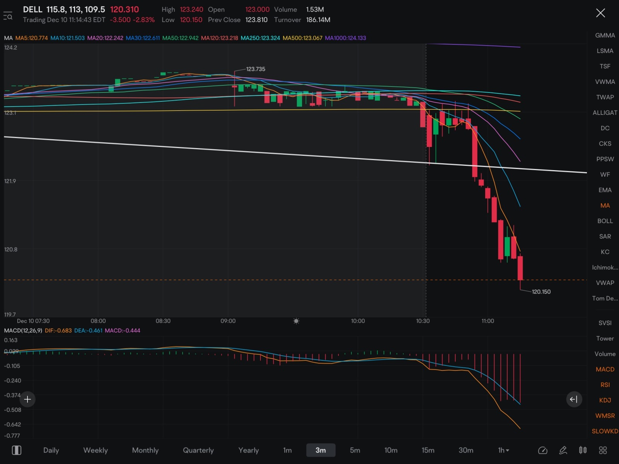Enable the CKS indicator
This screenshot has height=464, width=619.
click(605, 143)
